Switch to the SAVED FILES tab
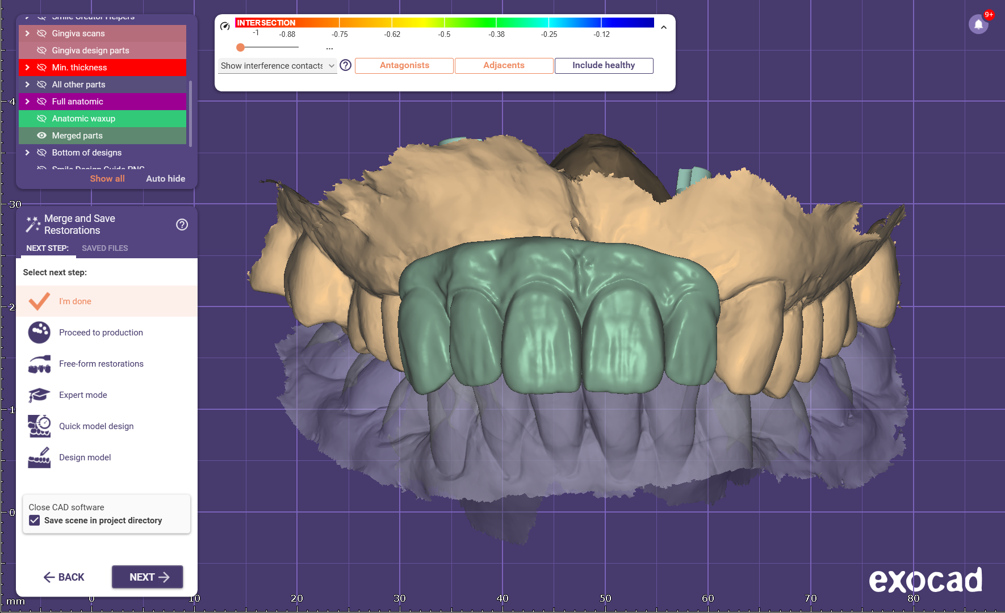1005x613 pixels. coord(104,248)
